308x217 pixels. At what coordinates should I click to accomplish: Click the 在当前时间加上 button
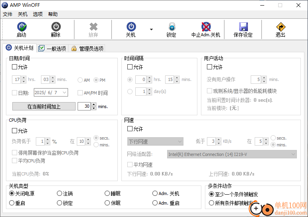44,107
